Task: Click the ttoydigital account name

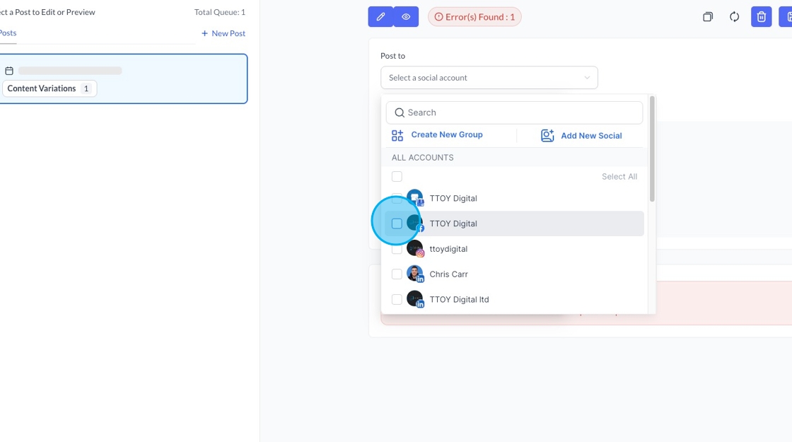Action: pyautogui.click(x=448, y=248)
